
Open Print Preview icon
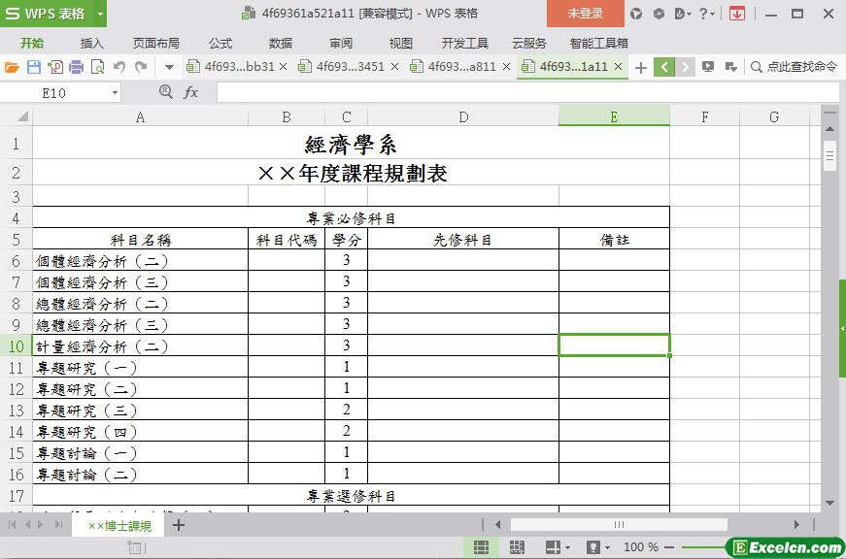98,67
